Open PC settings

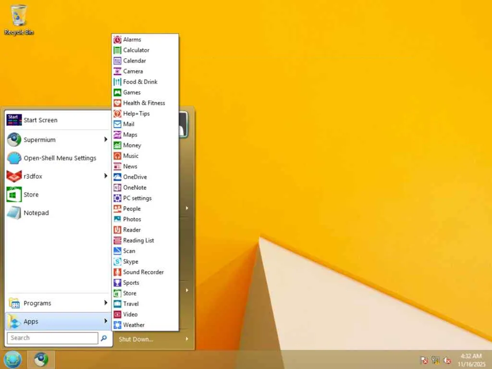tap(145, 198)
